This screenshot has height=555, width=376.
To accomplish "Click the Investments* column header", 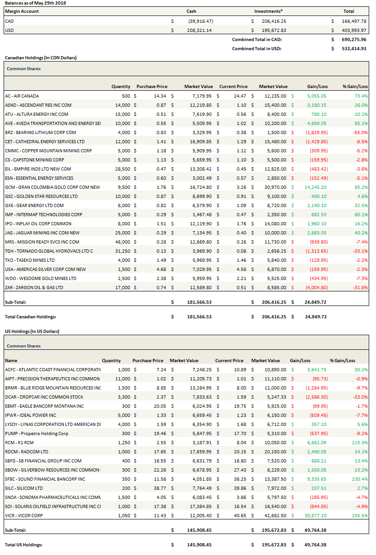I will coord(269,11).
